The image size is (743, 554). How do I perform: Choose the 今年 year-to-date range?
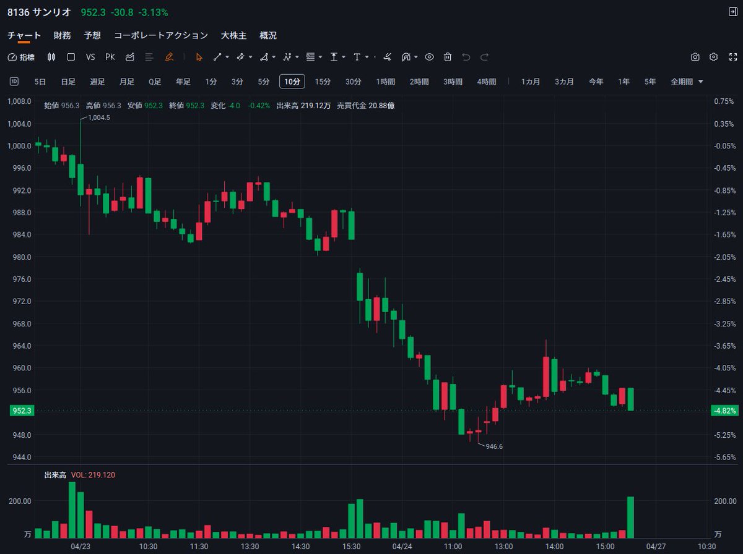[x=596, y=82]
